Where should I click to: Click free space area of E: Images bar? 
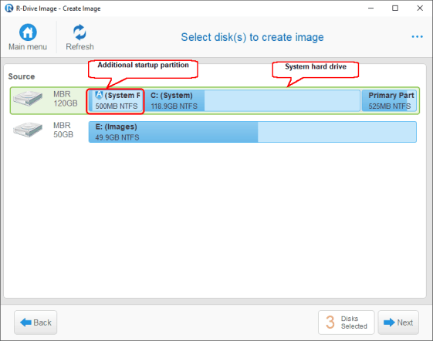[x=337, y=132]
